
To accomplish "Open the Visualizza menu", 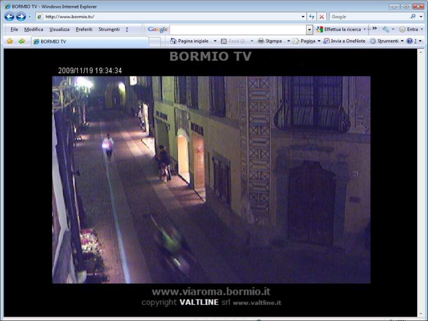I will (59, 29).
